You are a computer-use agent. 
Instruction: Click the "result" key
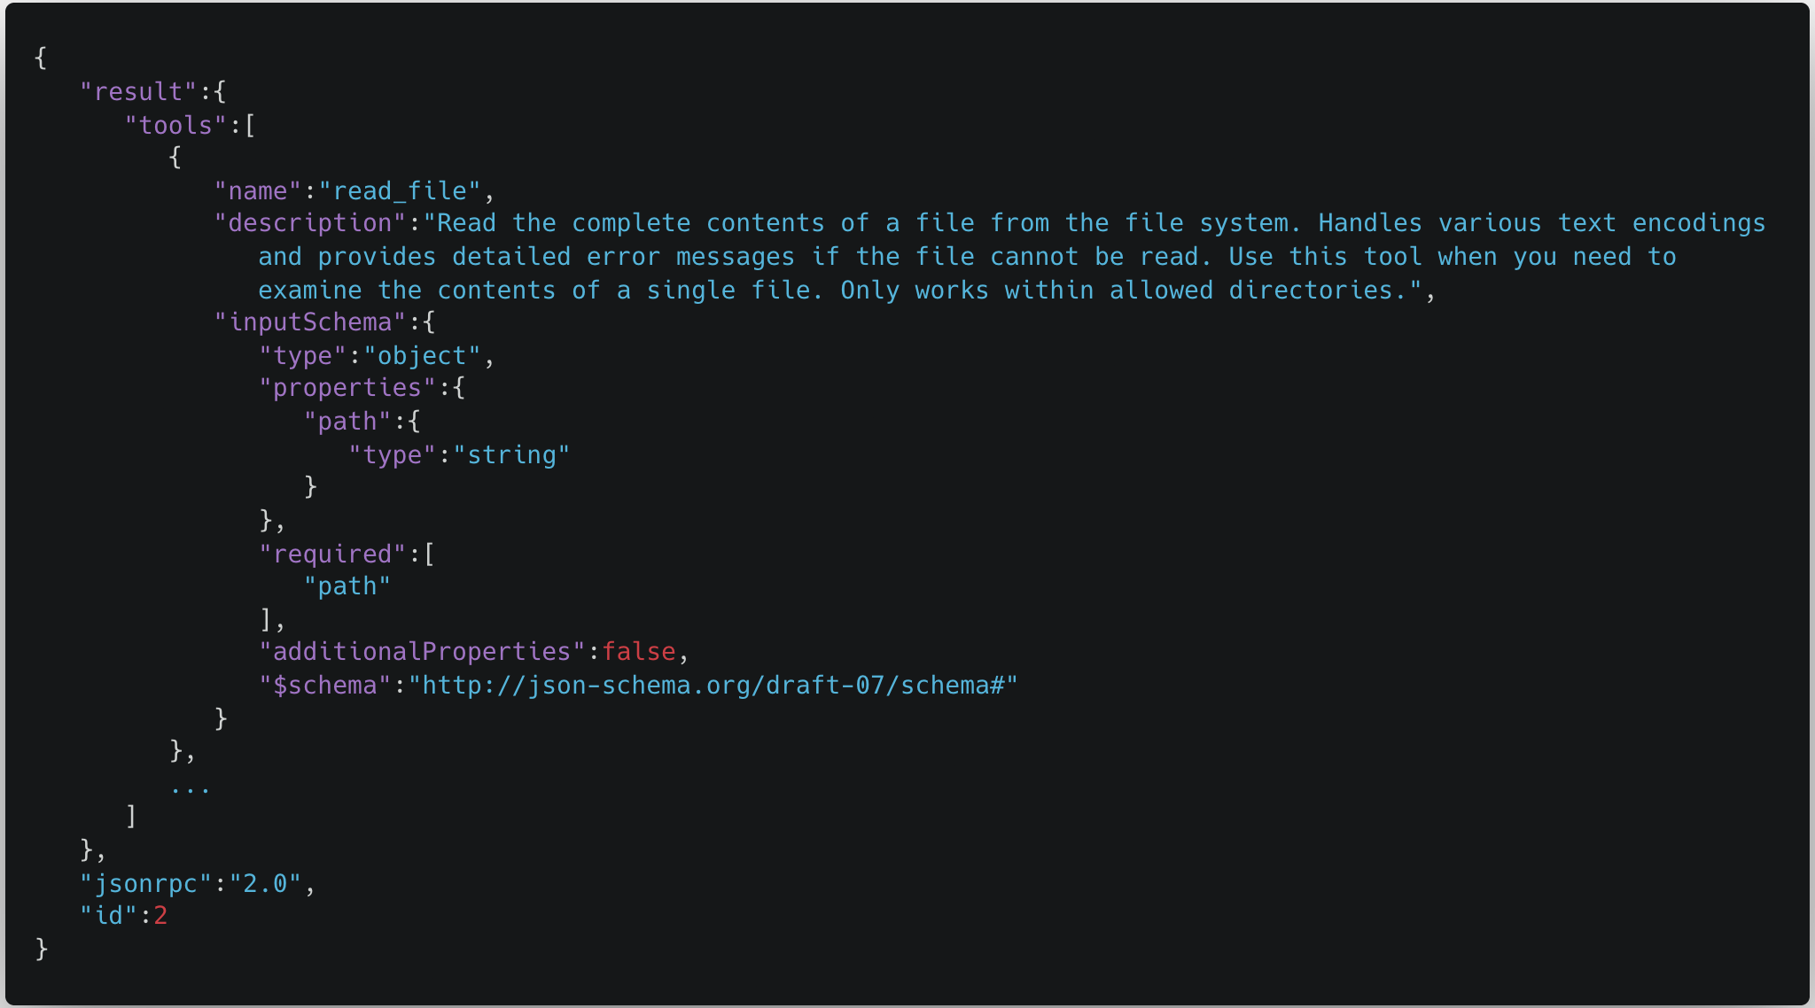tap(138, 92)
